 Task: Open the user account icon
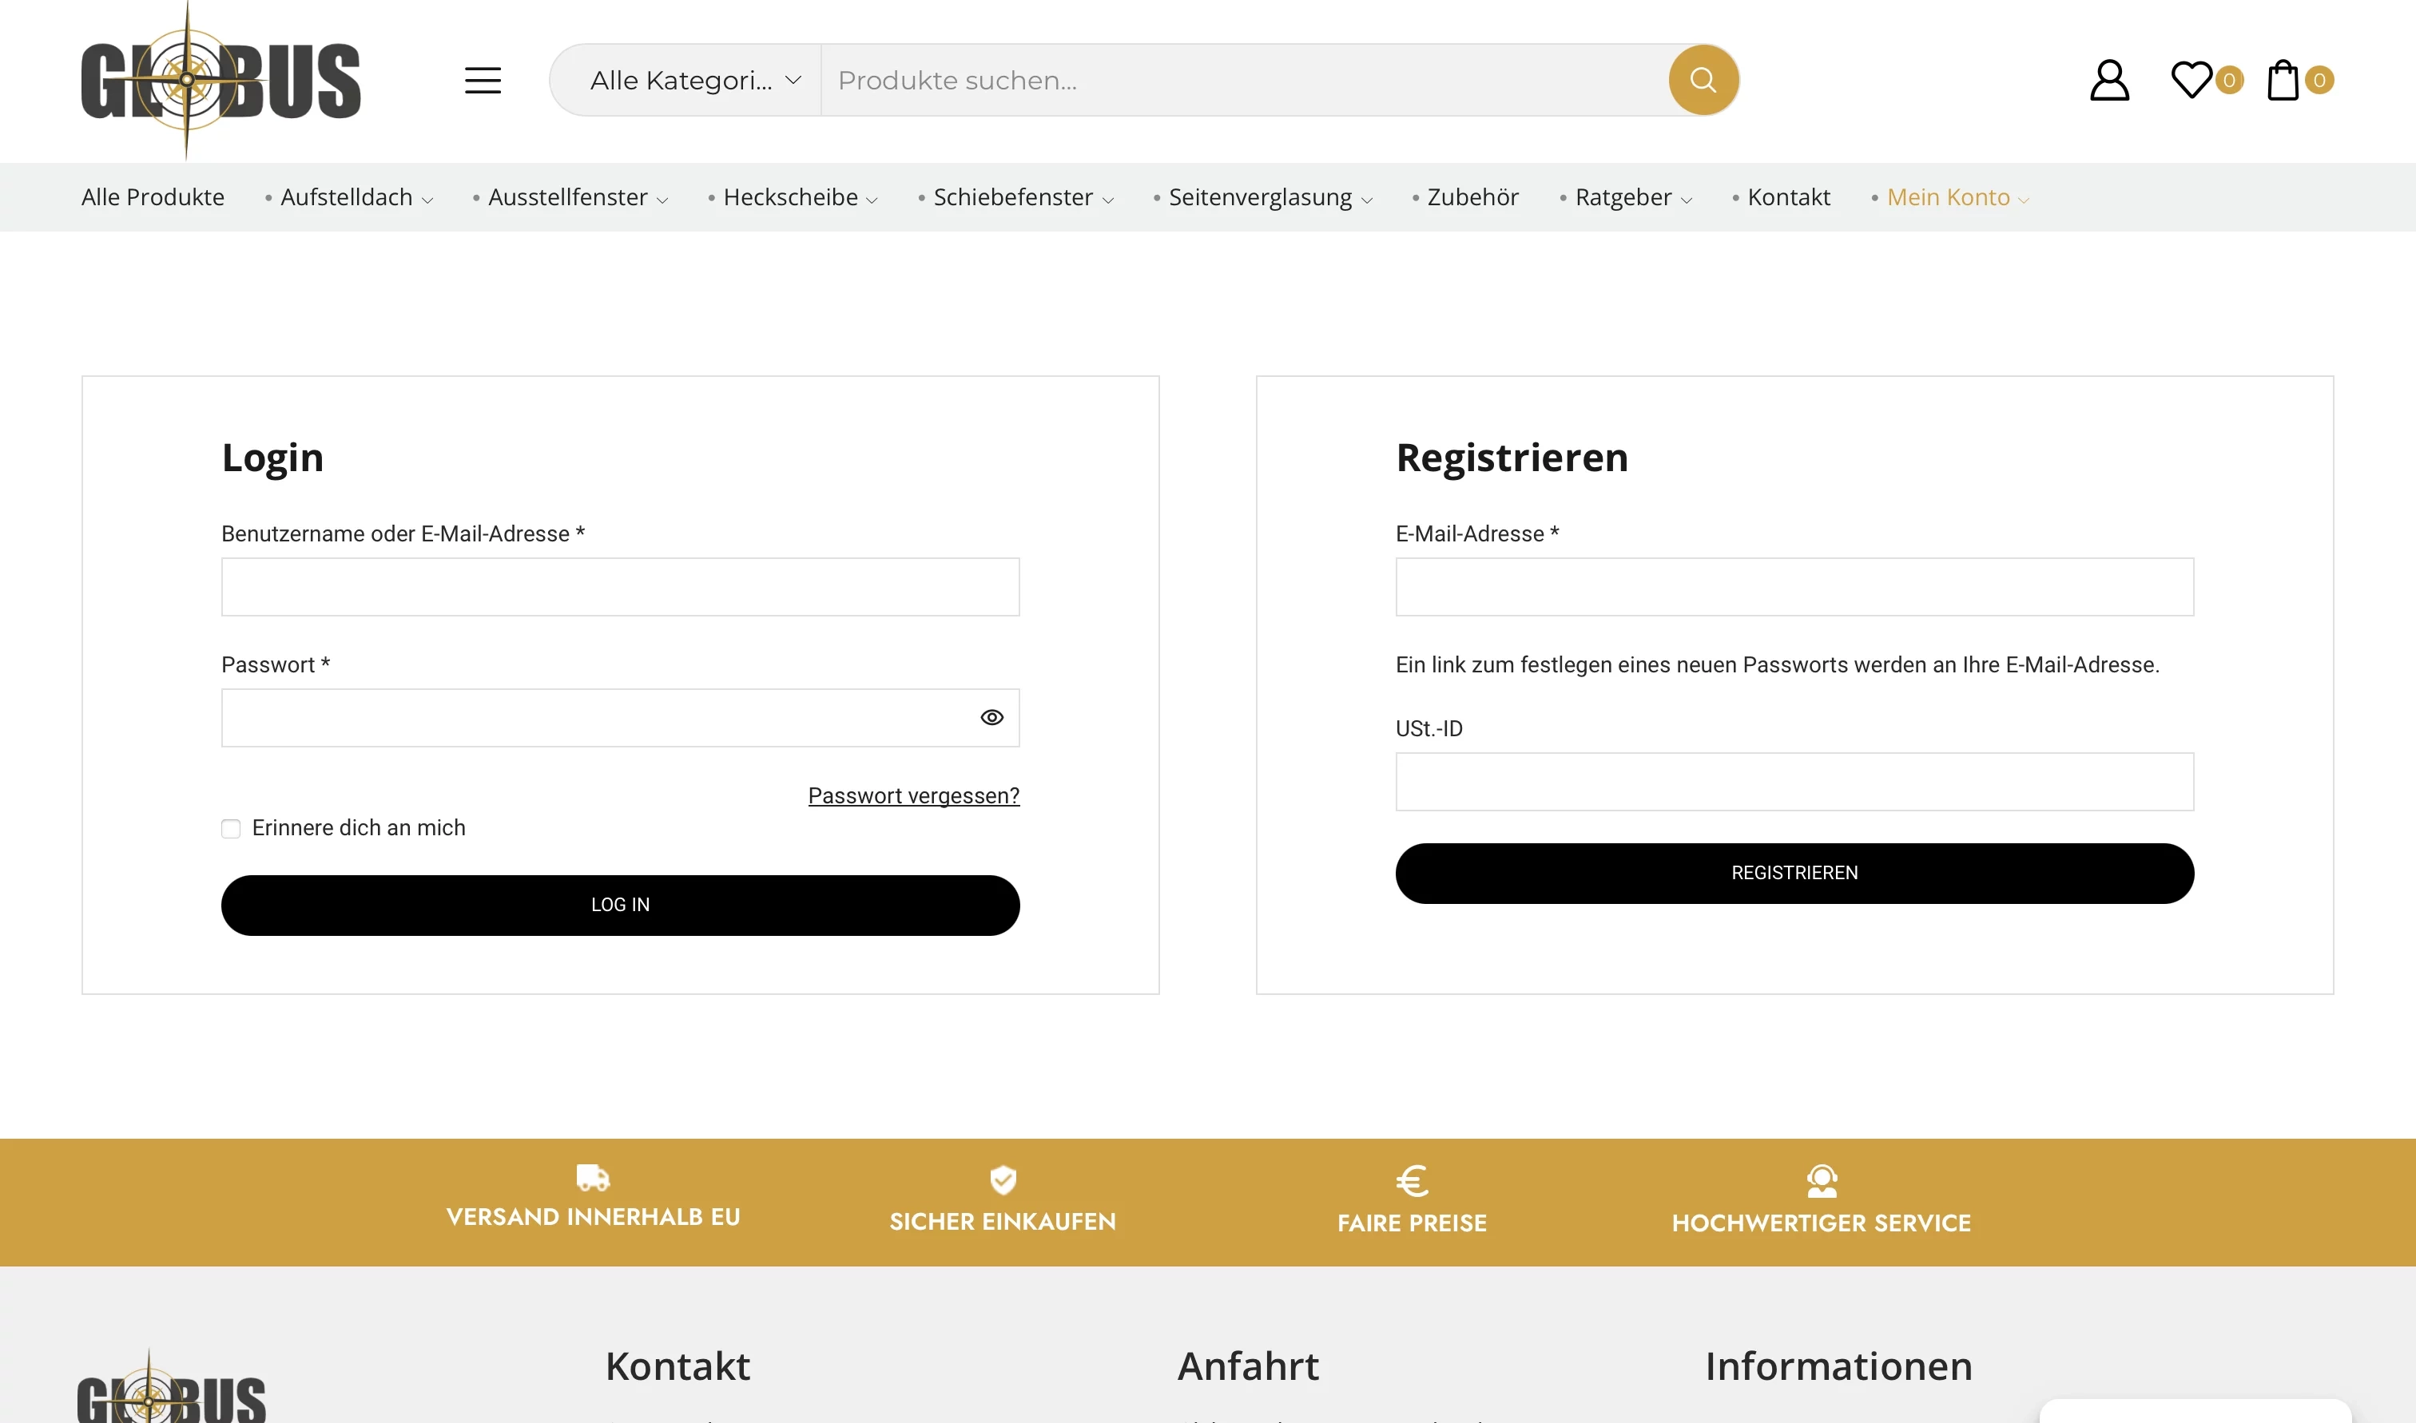(2109, 81)
